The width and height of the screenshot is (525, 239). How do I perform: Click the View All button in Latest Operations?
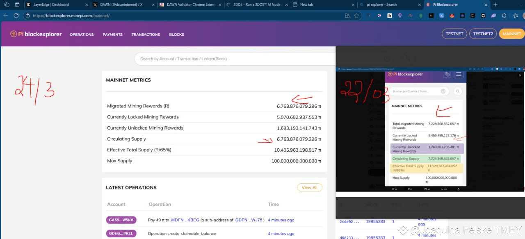(x=309, y=187)
